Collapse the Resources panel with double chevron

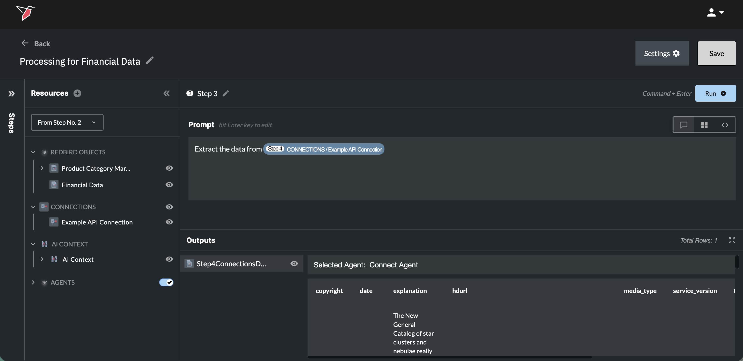(x=166, y=93)
